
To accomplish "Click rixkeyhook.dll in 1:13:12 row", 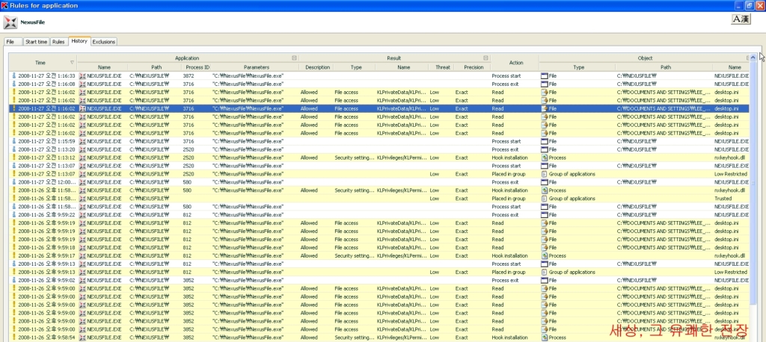I will [729, 158].
